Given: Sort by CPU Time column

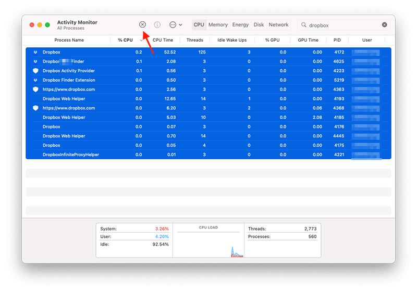Looking at the screenshot, I should 163,40.
